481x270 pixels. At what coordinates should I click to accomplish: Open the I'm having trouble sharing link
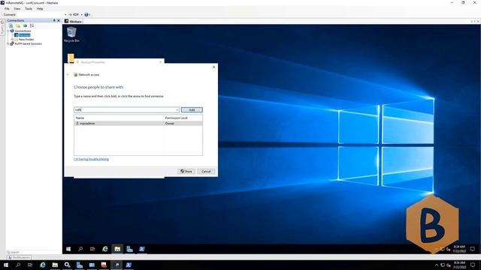pyautogui.click(x=92, y=159)
